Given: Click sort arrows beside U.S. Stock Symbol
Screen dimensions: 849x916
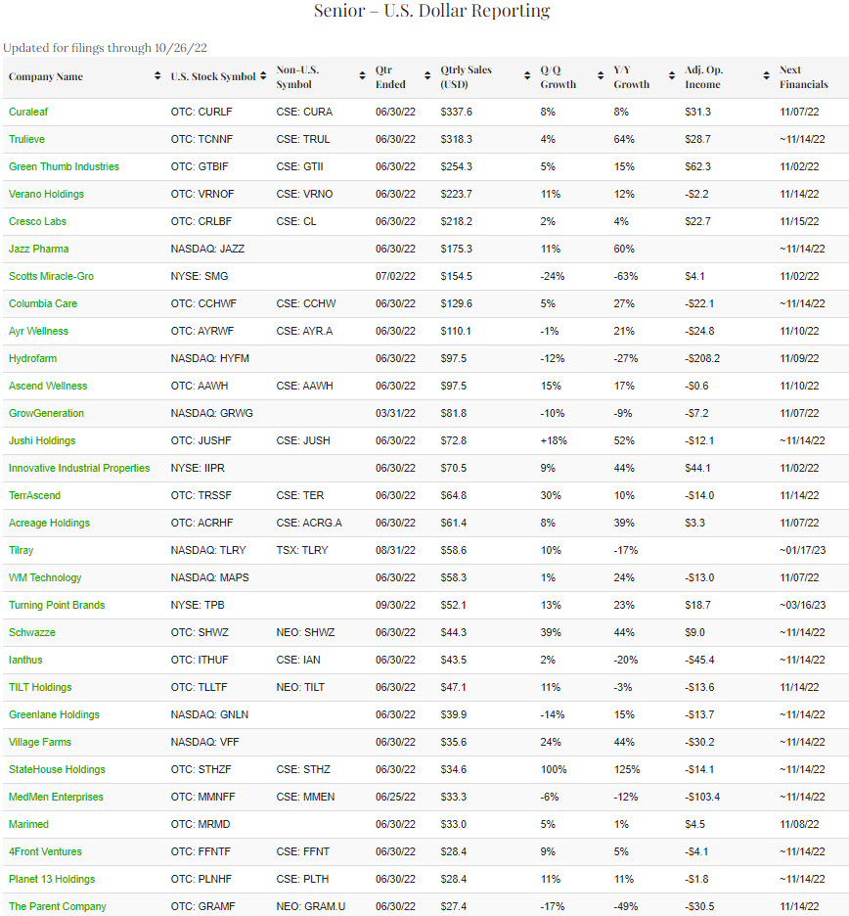Looking at the screenshot, I should tap(264, 76).
